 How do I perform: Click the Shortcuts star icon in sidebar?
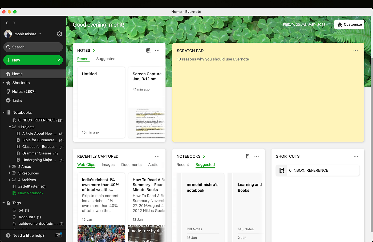point(8,83)
